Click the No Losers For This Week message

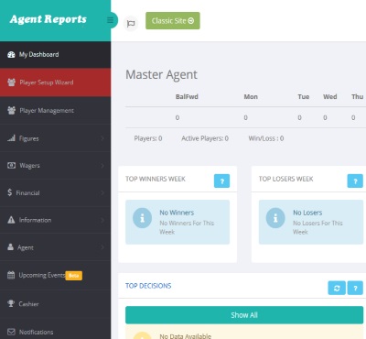tap(318, 227)
